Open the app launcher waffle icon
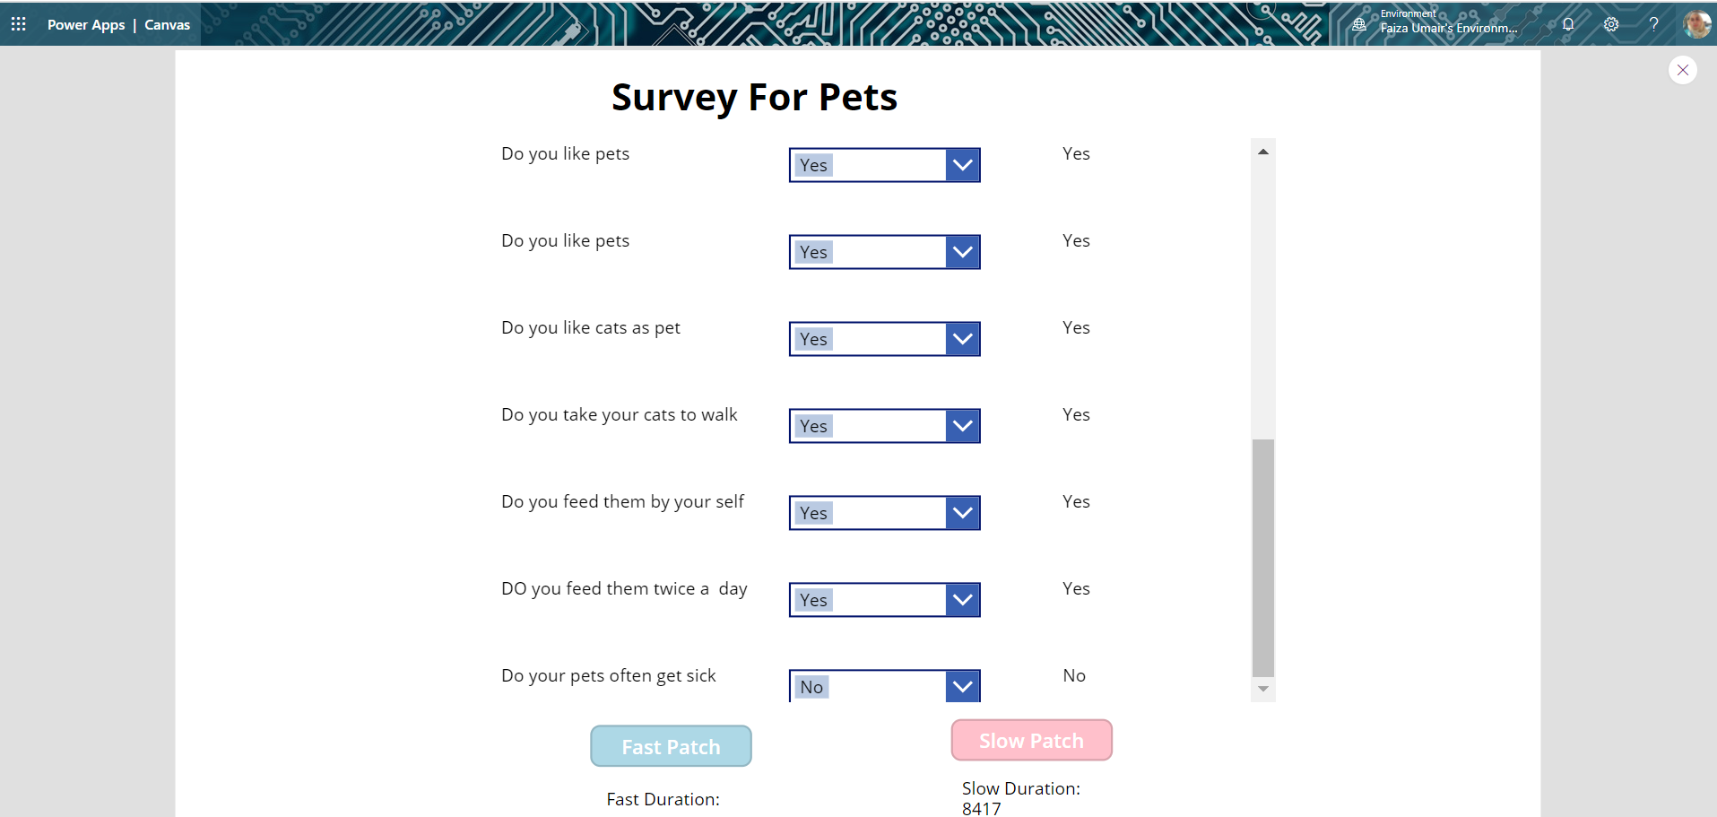Screen dimensions: 1717x817 (x=19, y=24)
